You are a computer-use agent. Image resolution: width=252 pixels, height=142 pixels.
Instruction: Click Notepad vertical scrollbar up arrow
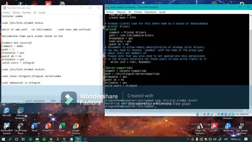coord(101,16)
